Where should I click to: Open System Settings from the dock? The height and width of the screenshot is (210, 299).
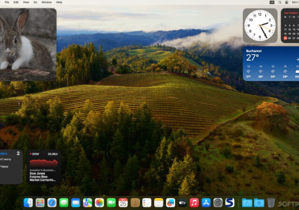click(x=218, y=203)
